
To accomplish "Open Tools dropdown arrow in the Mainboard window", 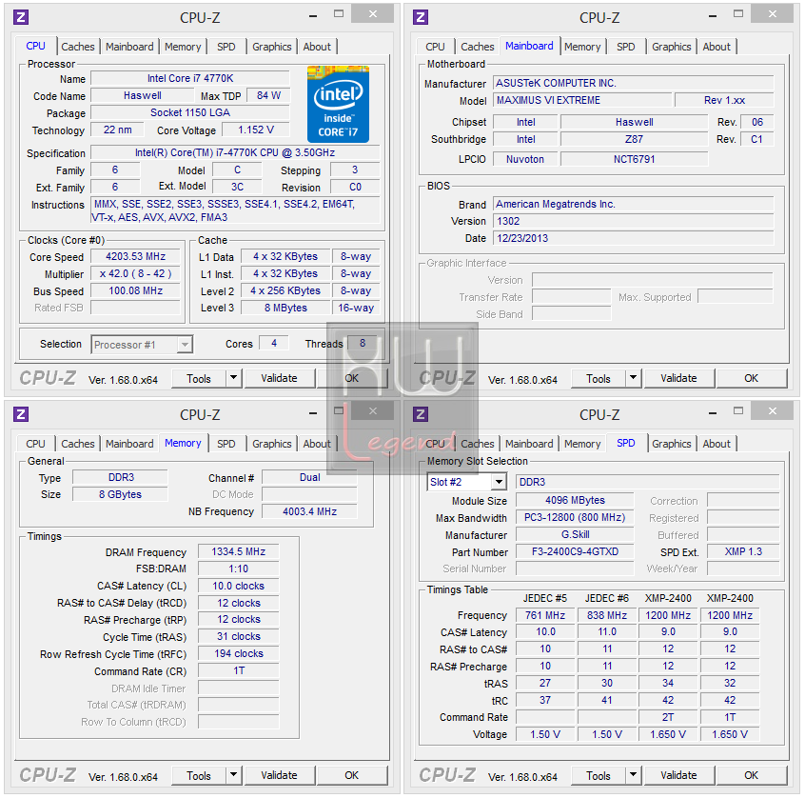I will point(633,379).
